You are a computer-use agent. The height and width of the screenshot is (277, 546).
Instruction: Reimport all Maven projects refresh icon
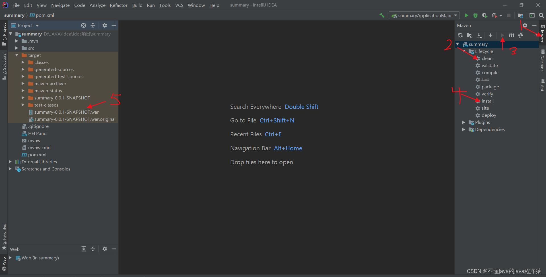click(x=460, y=35)
